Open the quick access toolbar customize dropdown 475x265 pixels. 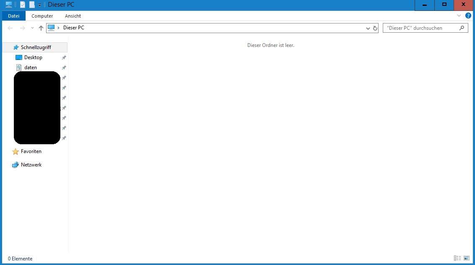tap(39, 5)
